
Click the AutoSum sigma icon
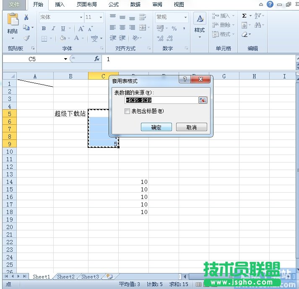[244, 16]
